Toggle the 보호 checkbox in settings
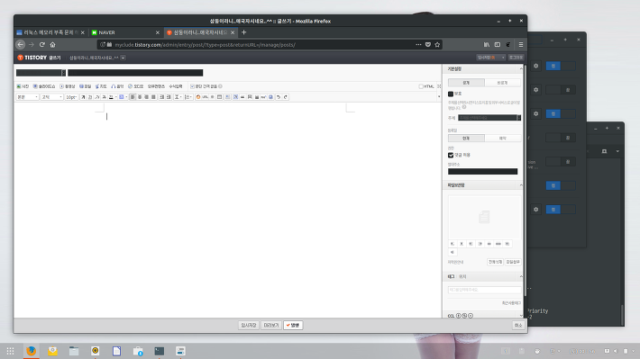 click(451, 94)
